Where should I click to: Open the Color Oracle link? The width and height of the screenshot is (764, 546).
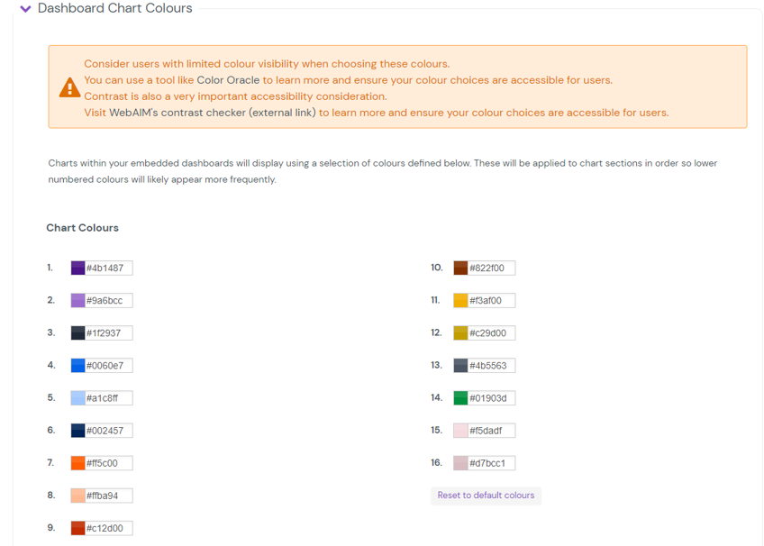(228, 80)
